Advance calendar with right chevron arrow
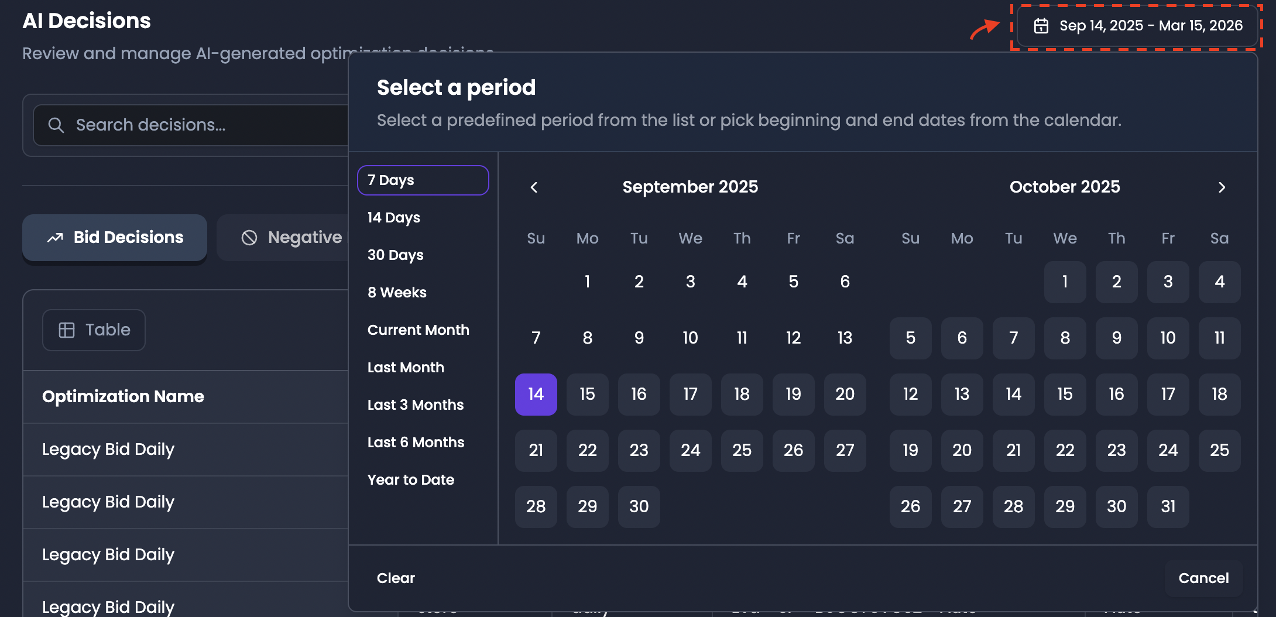The width and height of the screenshot is (1276, 617). point(1222,187)
